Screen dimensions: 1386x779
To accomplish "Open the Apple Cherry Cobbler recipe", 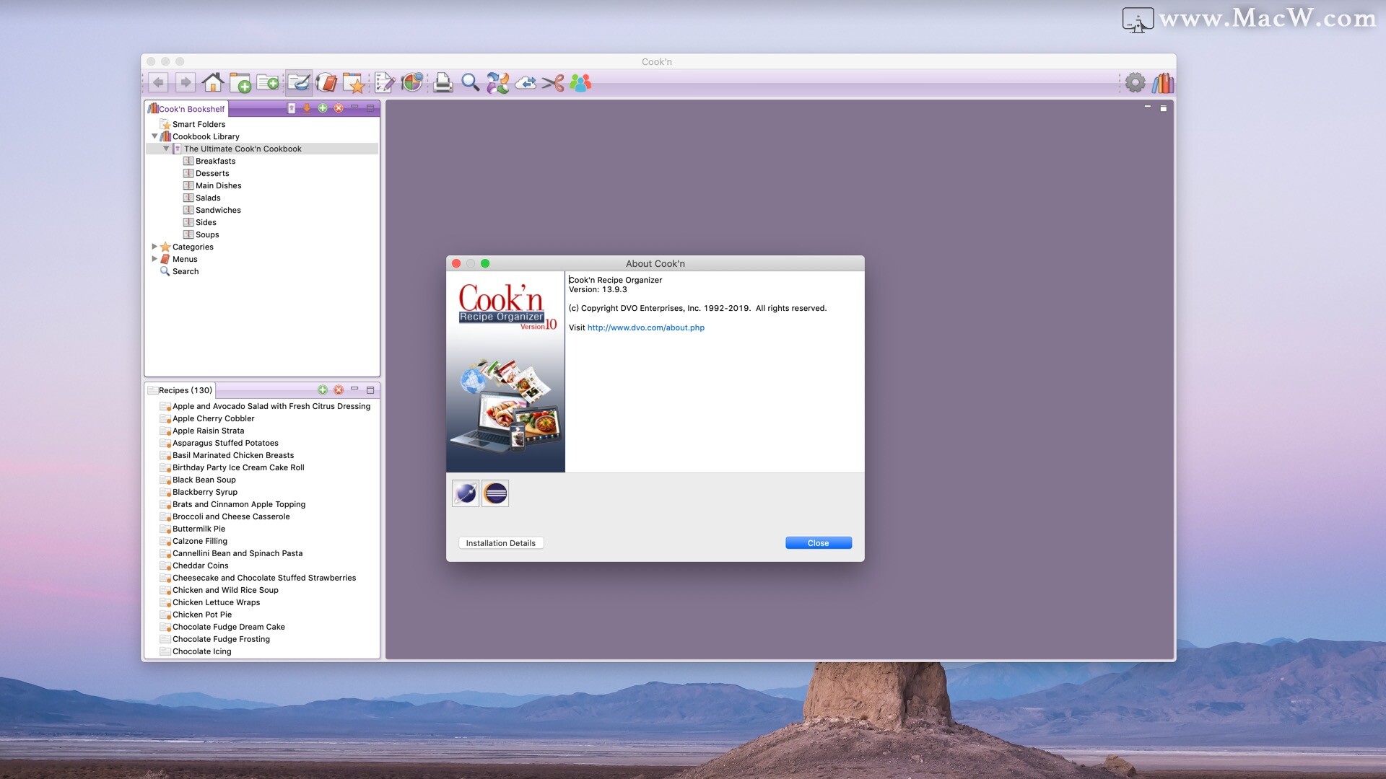I will (x=214, y=418).
